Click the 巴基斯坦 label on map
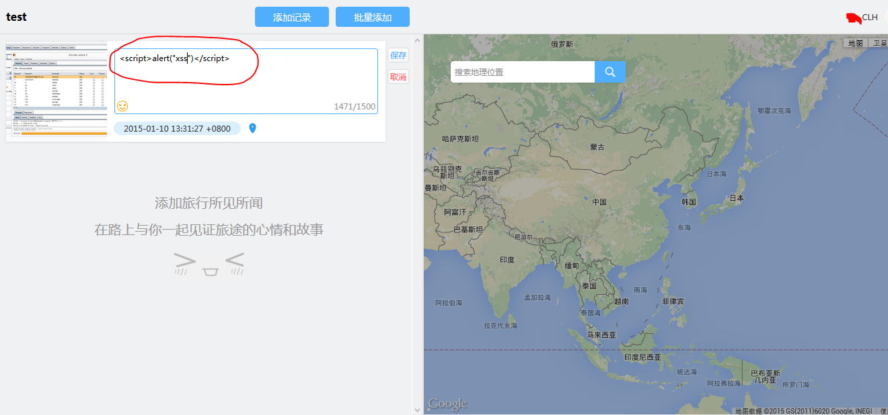Screen dimensions: 888x415 point(468,229)
